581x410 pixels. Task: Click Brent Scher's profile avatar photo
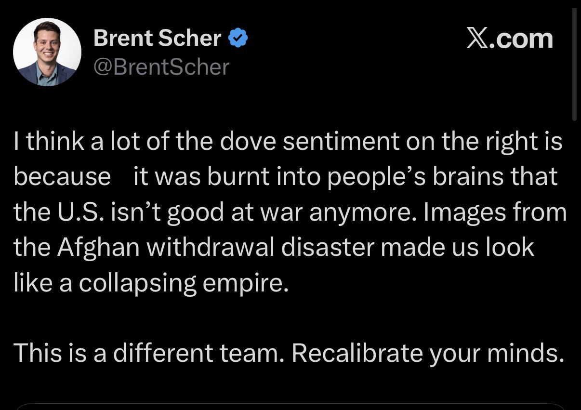click(x=47, y=52)
